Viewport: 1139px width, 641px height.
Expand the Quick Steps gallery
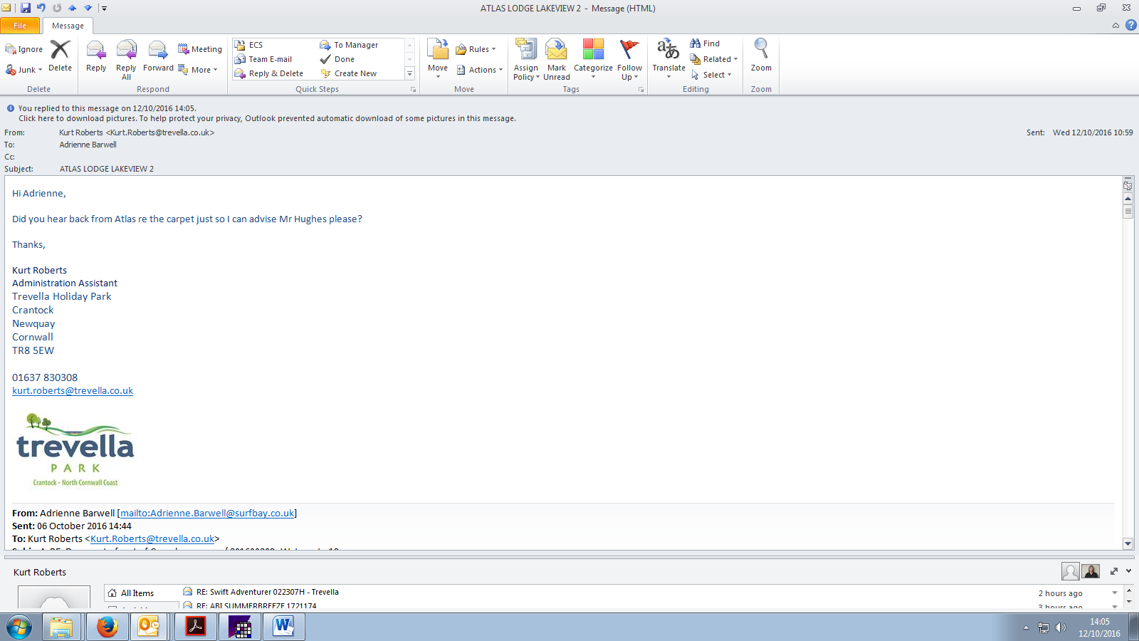(x=409, y=73)
